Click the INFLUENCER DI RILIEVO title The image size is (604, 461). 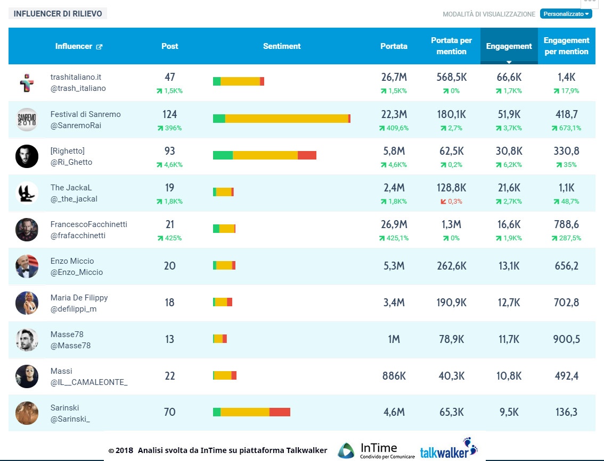click(58, 13)
